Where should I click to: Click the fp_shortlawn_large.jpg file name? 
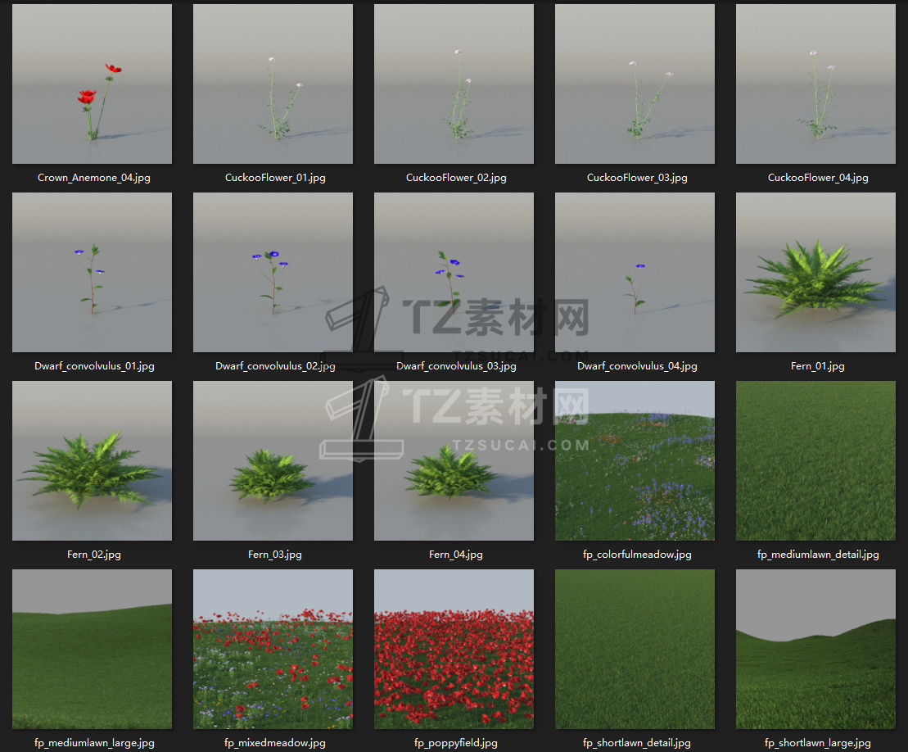[818, 743]
